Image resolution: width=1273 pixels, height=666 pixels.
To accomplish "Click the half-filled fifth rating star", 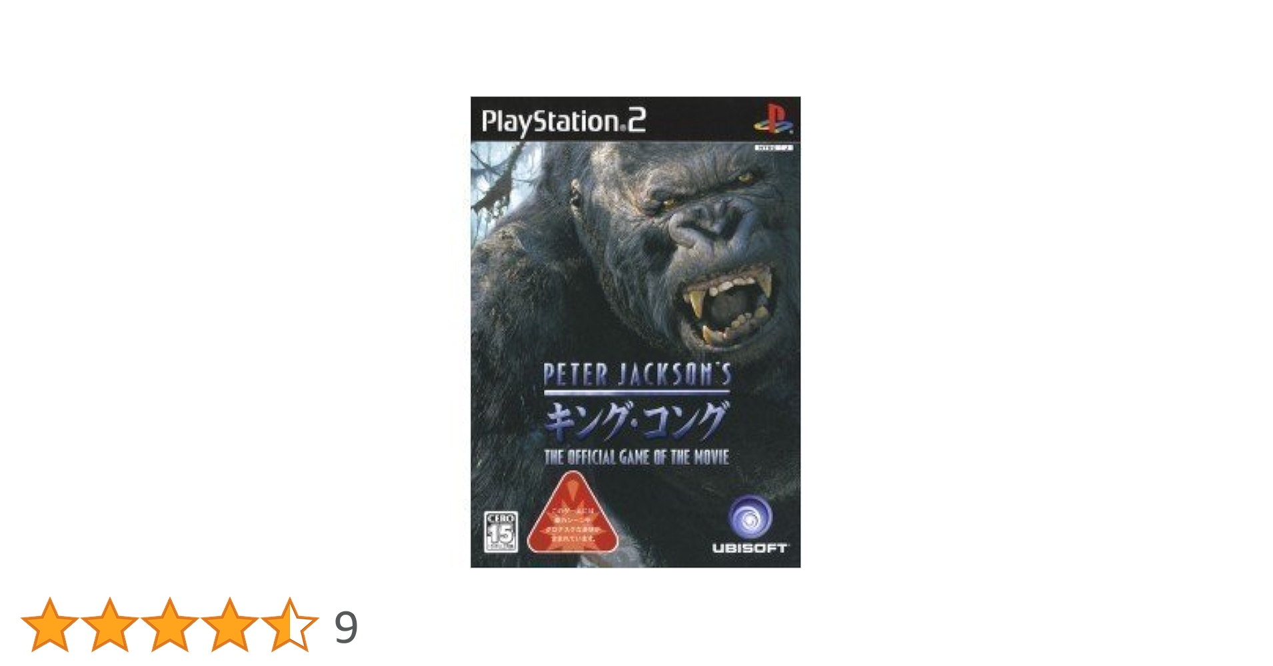I will click(x=289, y=624).
